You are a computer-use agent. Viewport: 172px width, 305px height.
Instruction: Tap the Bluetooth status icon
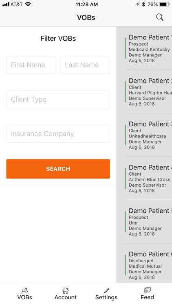143,4
